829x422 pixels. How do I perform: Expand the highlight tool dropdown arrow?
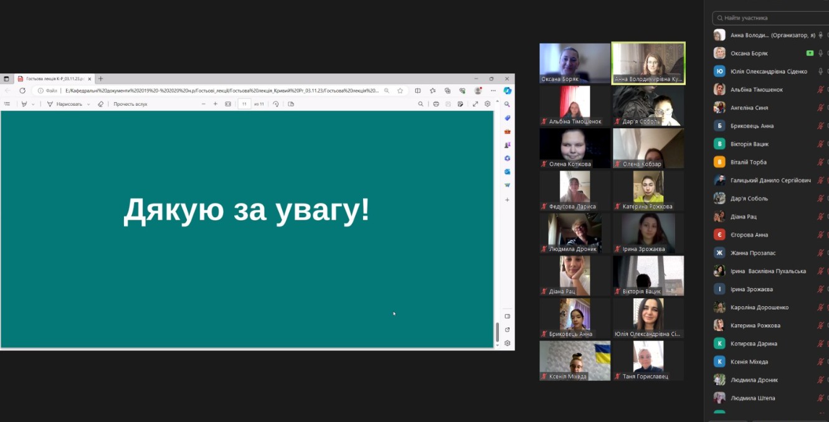click(x=33, y=104)
